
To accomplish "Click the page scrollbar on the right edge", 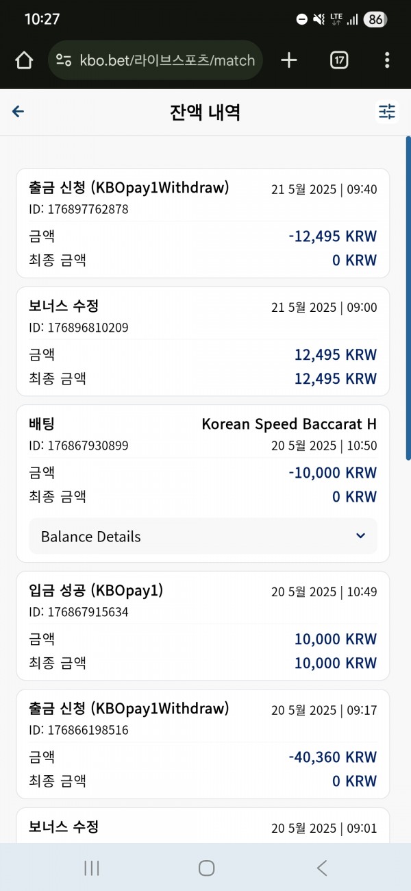I will [x=408, y=298].
